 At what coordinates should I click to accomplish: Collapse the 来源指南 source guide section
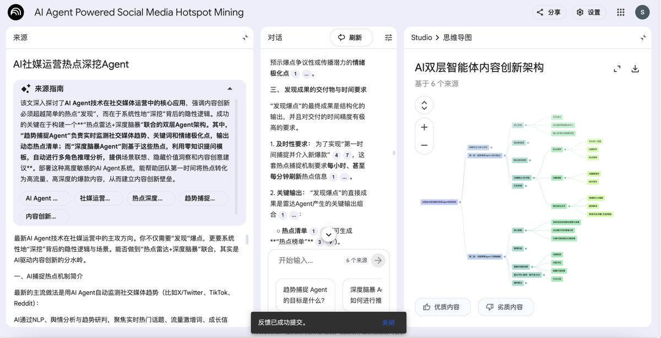coord(230,89)
